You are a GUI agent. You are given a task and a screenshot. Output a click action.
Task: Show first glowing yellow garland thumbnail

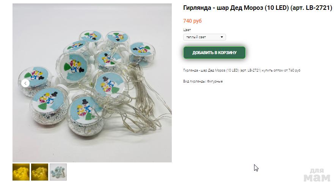pyautogui.click(x=21, y=172)
